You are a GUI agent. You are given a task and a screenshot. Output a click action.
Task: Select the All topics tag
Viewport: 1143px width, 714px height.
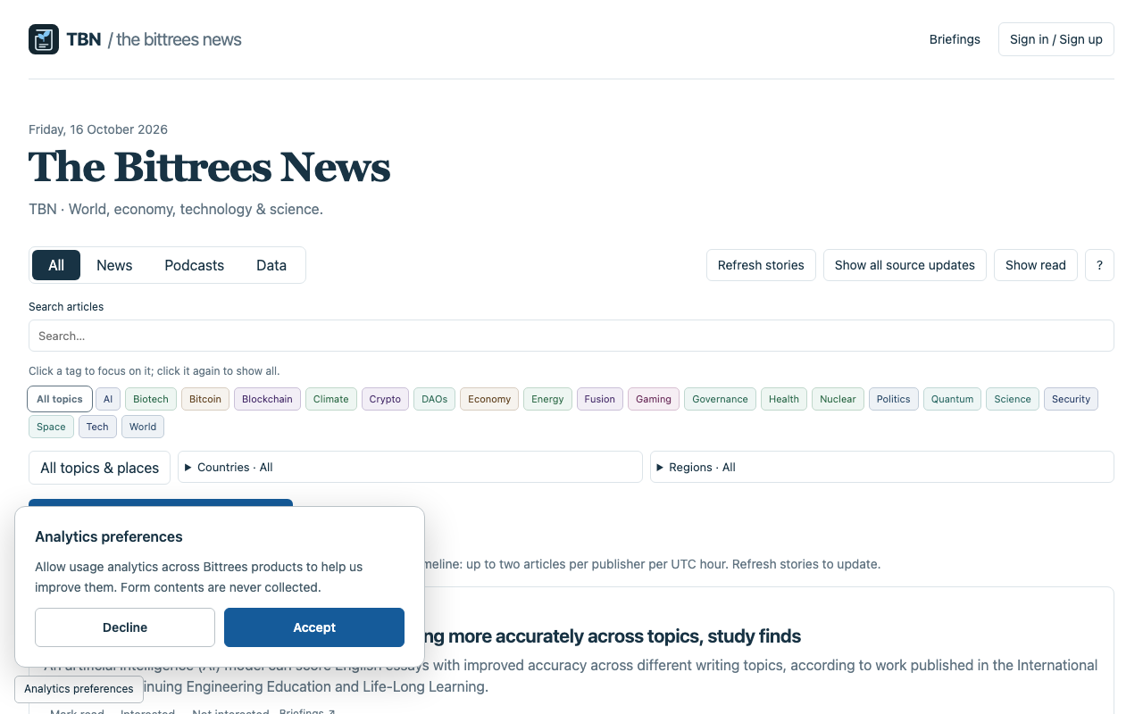tap(61, 399)
